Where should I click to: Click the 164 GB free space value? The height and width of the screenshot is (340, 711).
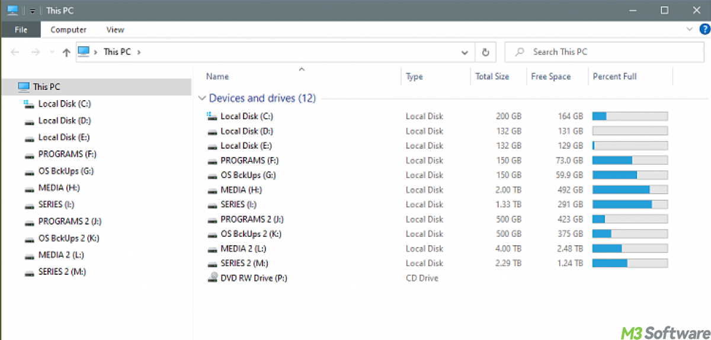tap(571, 116)
